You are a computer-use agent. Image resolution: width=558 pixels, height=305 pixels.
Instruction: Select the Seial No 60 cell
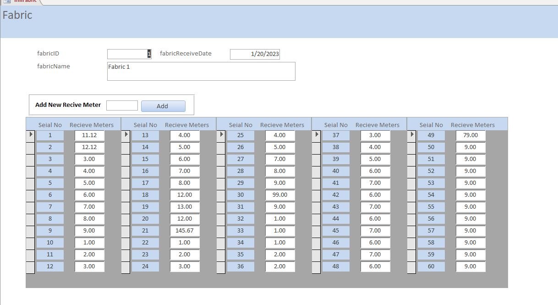431,266
